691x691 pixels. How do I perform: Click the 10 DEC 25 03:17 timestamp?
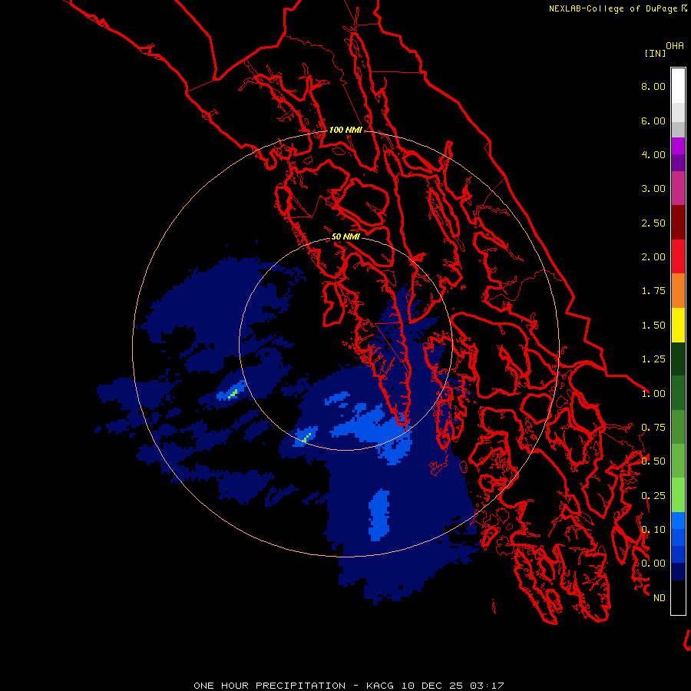[x=452, y=686]
